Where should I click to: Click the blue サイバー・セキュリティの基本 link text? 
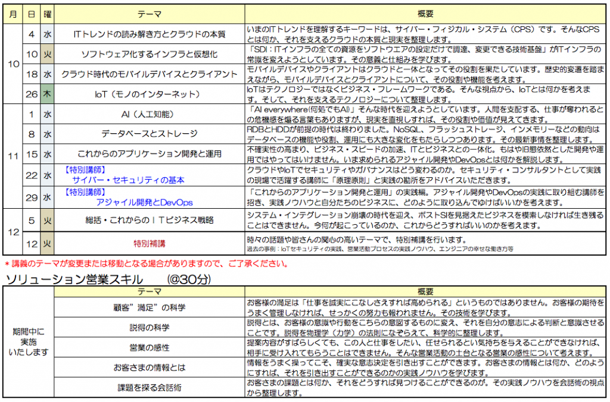tap(129, 180)
